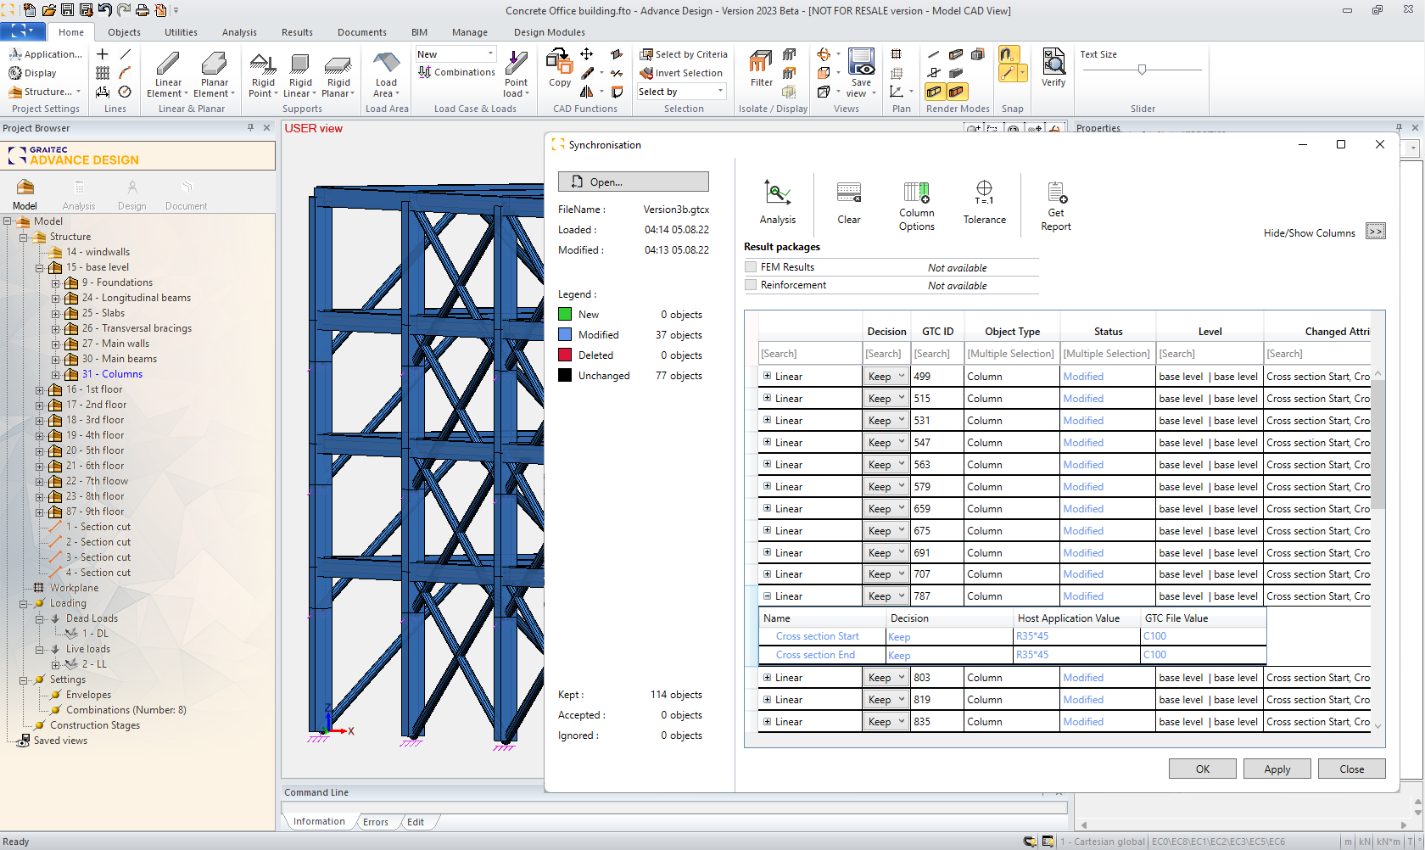Activate the Point load tool
The height and width of the screenshot is (850, 1425).
click(x=516, y=75)
